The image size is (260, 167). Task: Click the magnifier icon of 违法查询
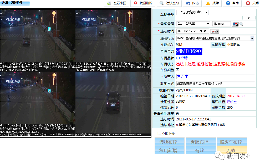click(x=161, y=3)
